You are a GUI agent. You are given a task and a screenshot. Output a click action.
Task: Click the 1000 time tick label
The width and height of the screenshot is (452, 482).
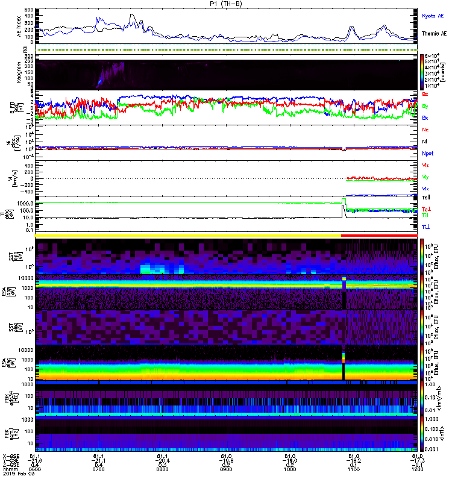290,469
